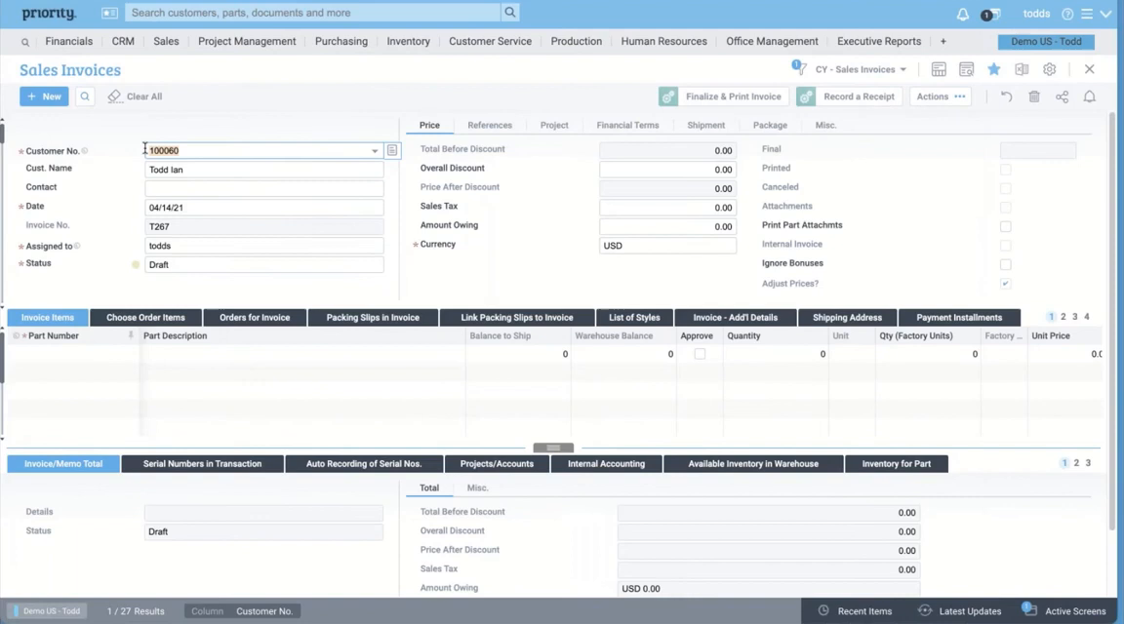Open the Demo US - Todd company selector

(x=1046, y=42)
